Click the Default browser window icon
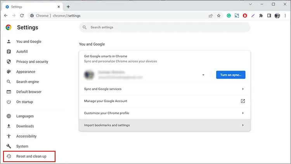291x164 pixels. point(9,92)
